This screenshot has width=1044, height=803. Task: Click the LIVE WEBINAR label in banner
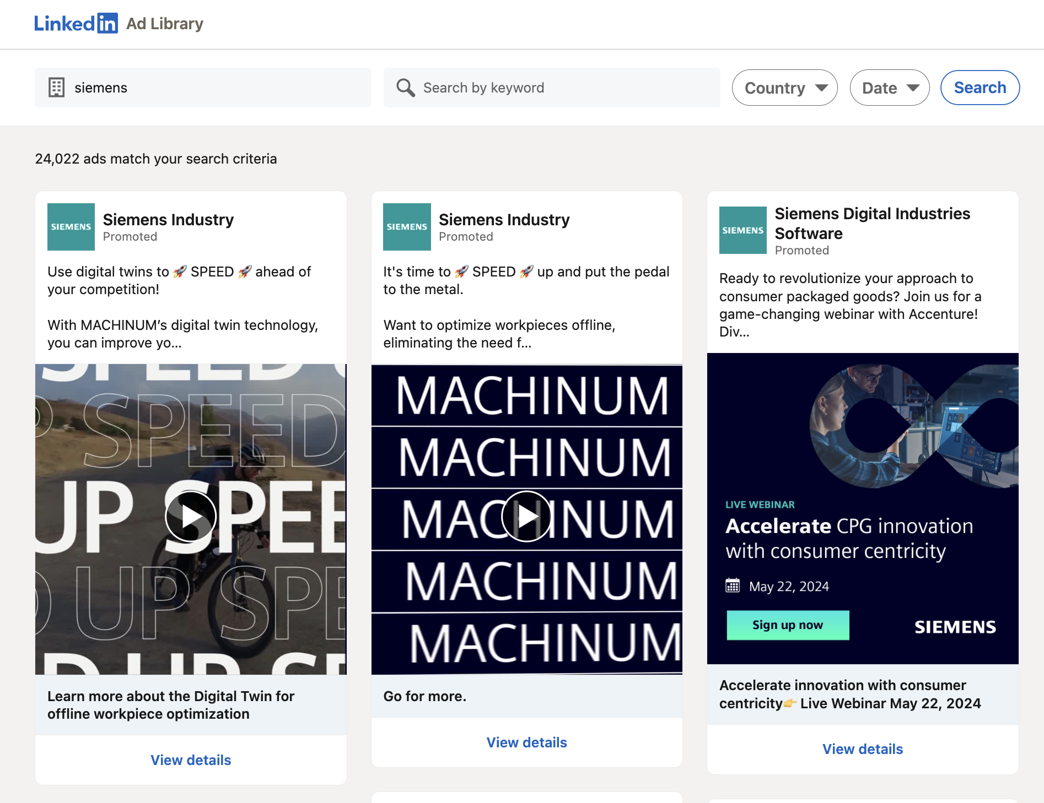(760, 504)
